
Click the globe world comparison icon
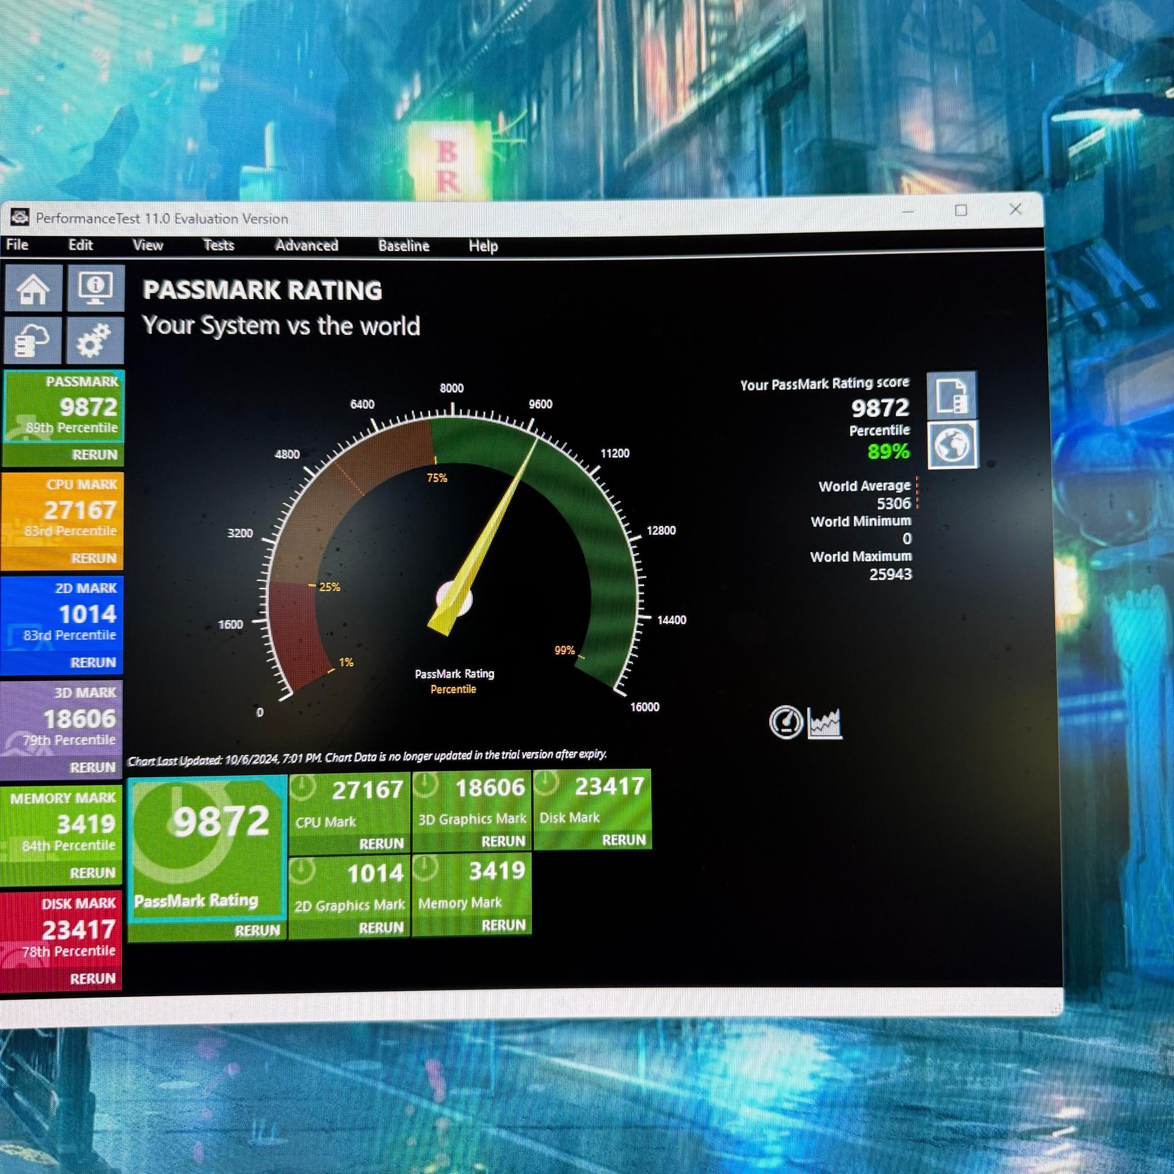[x=953, y=445]
